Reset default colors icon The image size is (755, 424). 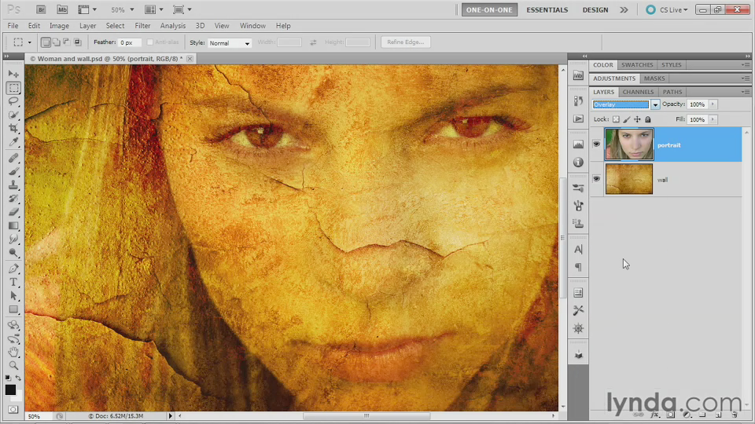8,378
